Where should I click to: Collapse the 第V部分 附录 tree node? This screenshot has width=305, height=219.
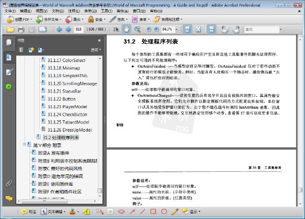click(24, 144)
